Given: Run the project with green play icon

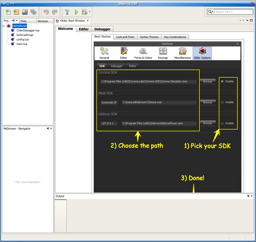Looking at the screenshot, I should point(76,12).
